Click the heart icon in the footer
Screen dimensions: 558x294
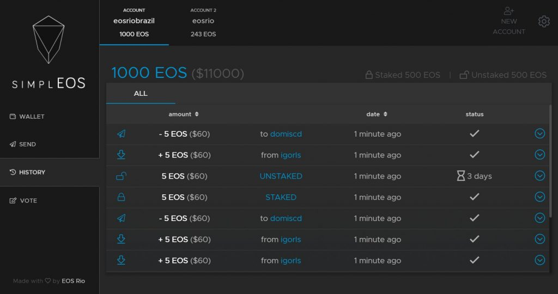tap(48, 281)
